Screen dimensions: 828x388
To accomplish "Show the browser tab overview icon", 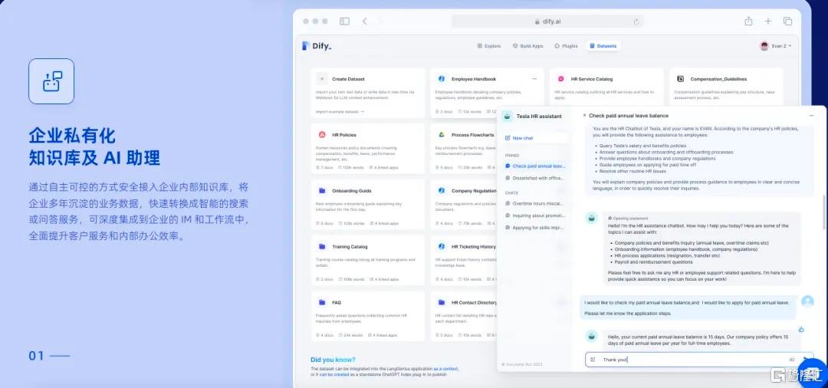I will pyautogui.click(x=787, y=21).
